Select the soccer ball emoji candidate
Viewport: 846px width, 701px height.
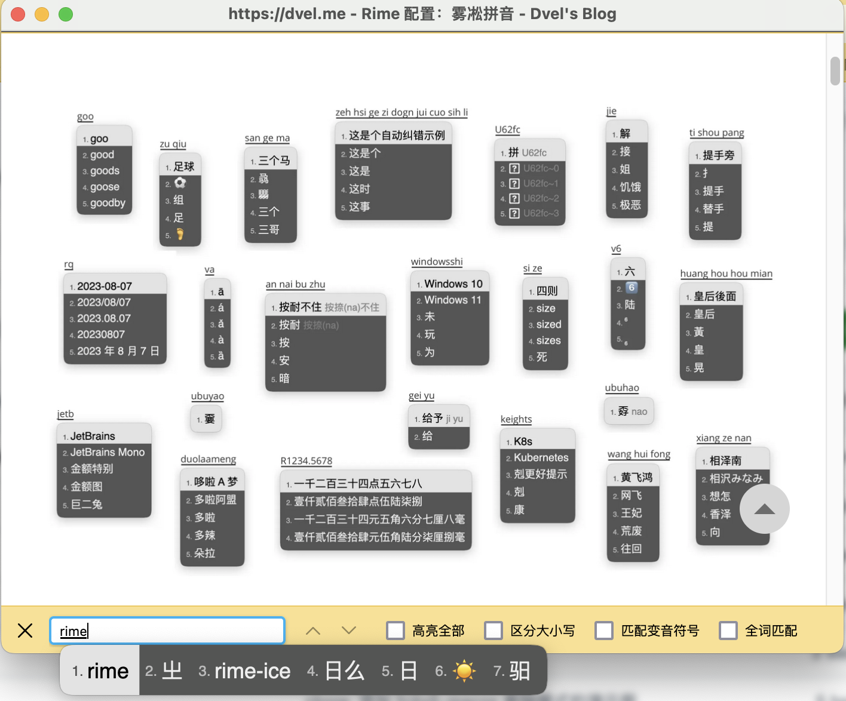[180, 183]
